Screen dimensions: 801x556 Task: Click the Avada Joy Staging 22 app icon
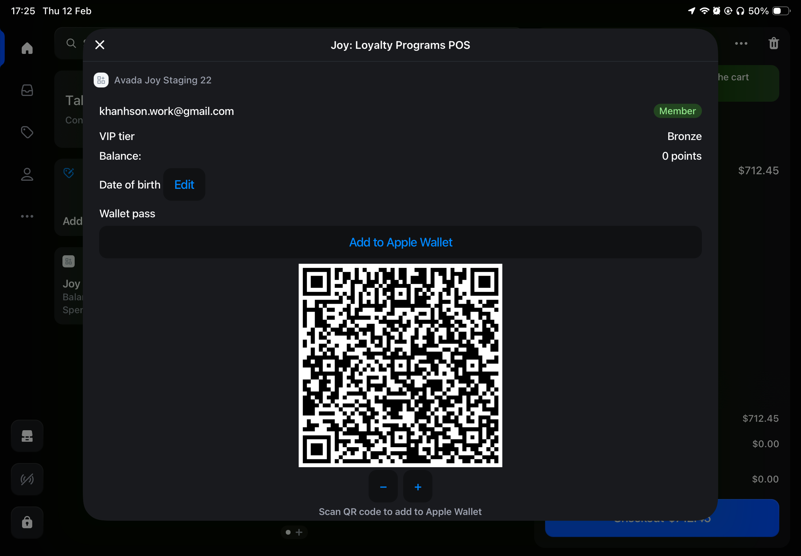[x=101, y=80]
